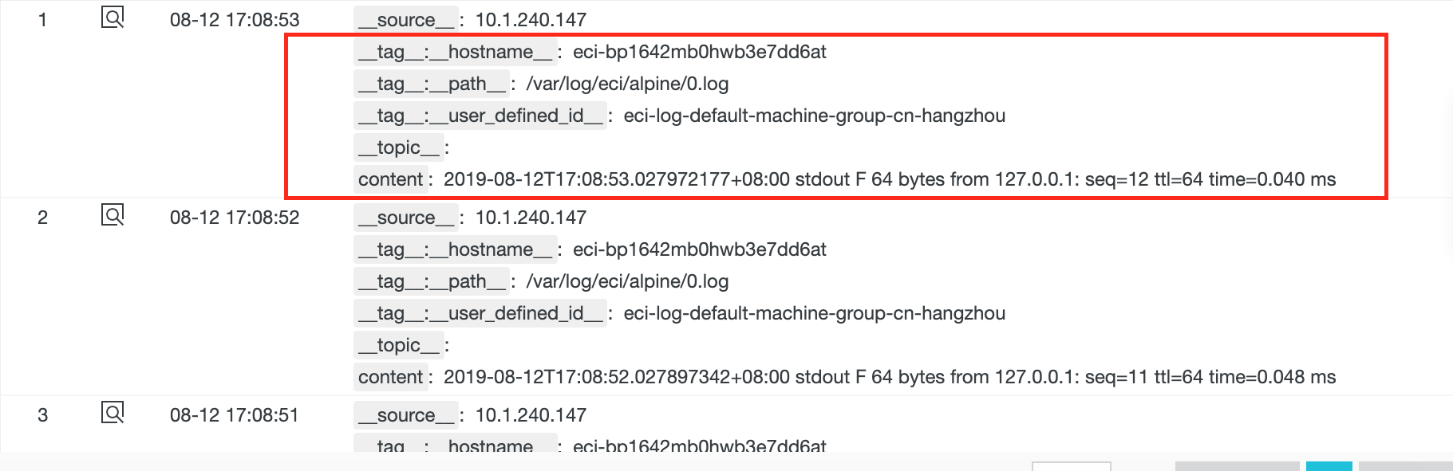Click hostname value in log entry 2
Screen dimensions: 1453x471
[699, 249]
